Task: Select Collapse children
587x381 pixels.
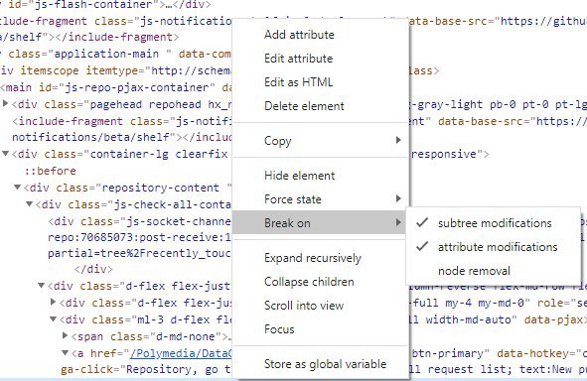Action: [x=309, y=282]
